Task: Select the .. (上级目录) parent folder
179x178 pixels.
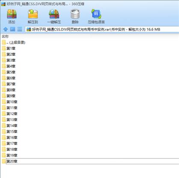Action: click(14, 42)
